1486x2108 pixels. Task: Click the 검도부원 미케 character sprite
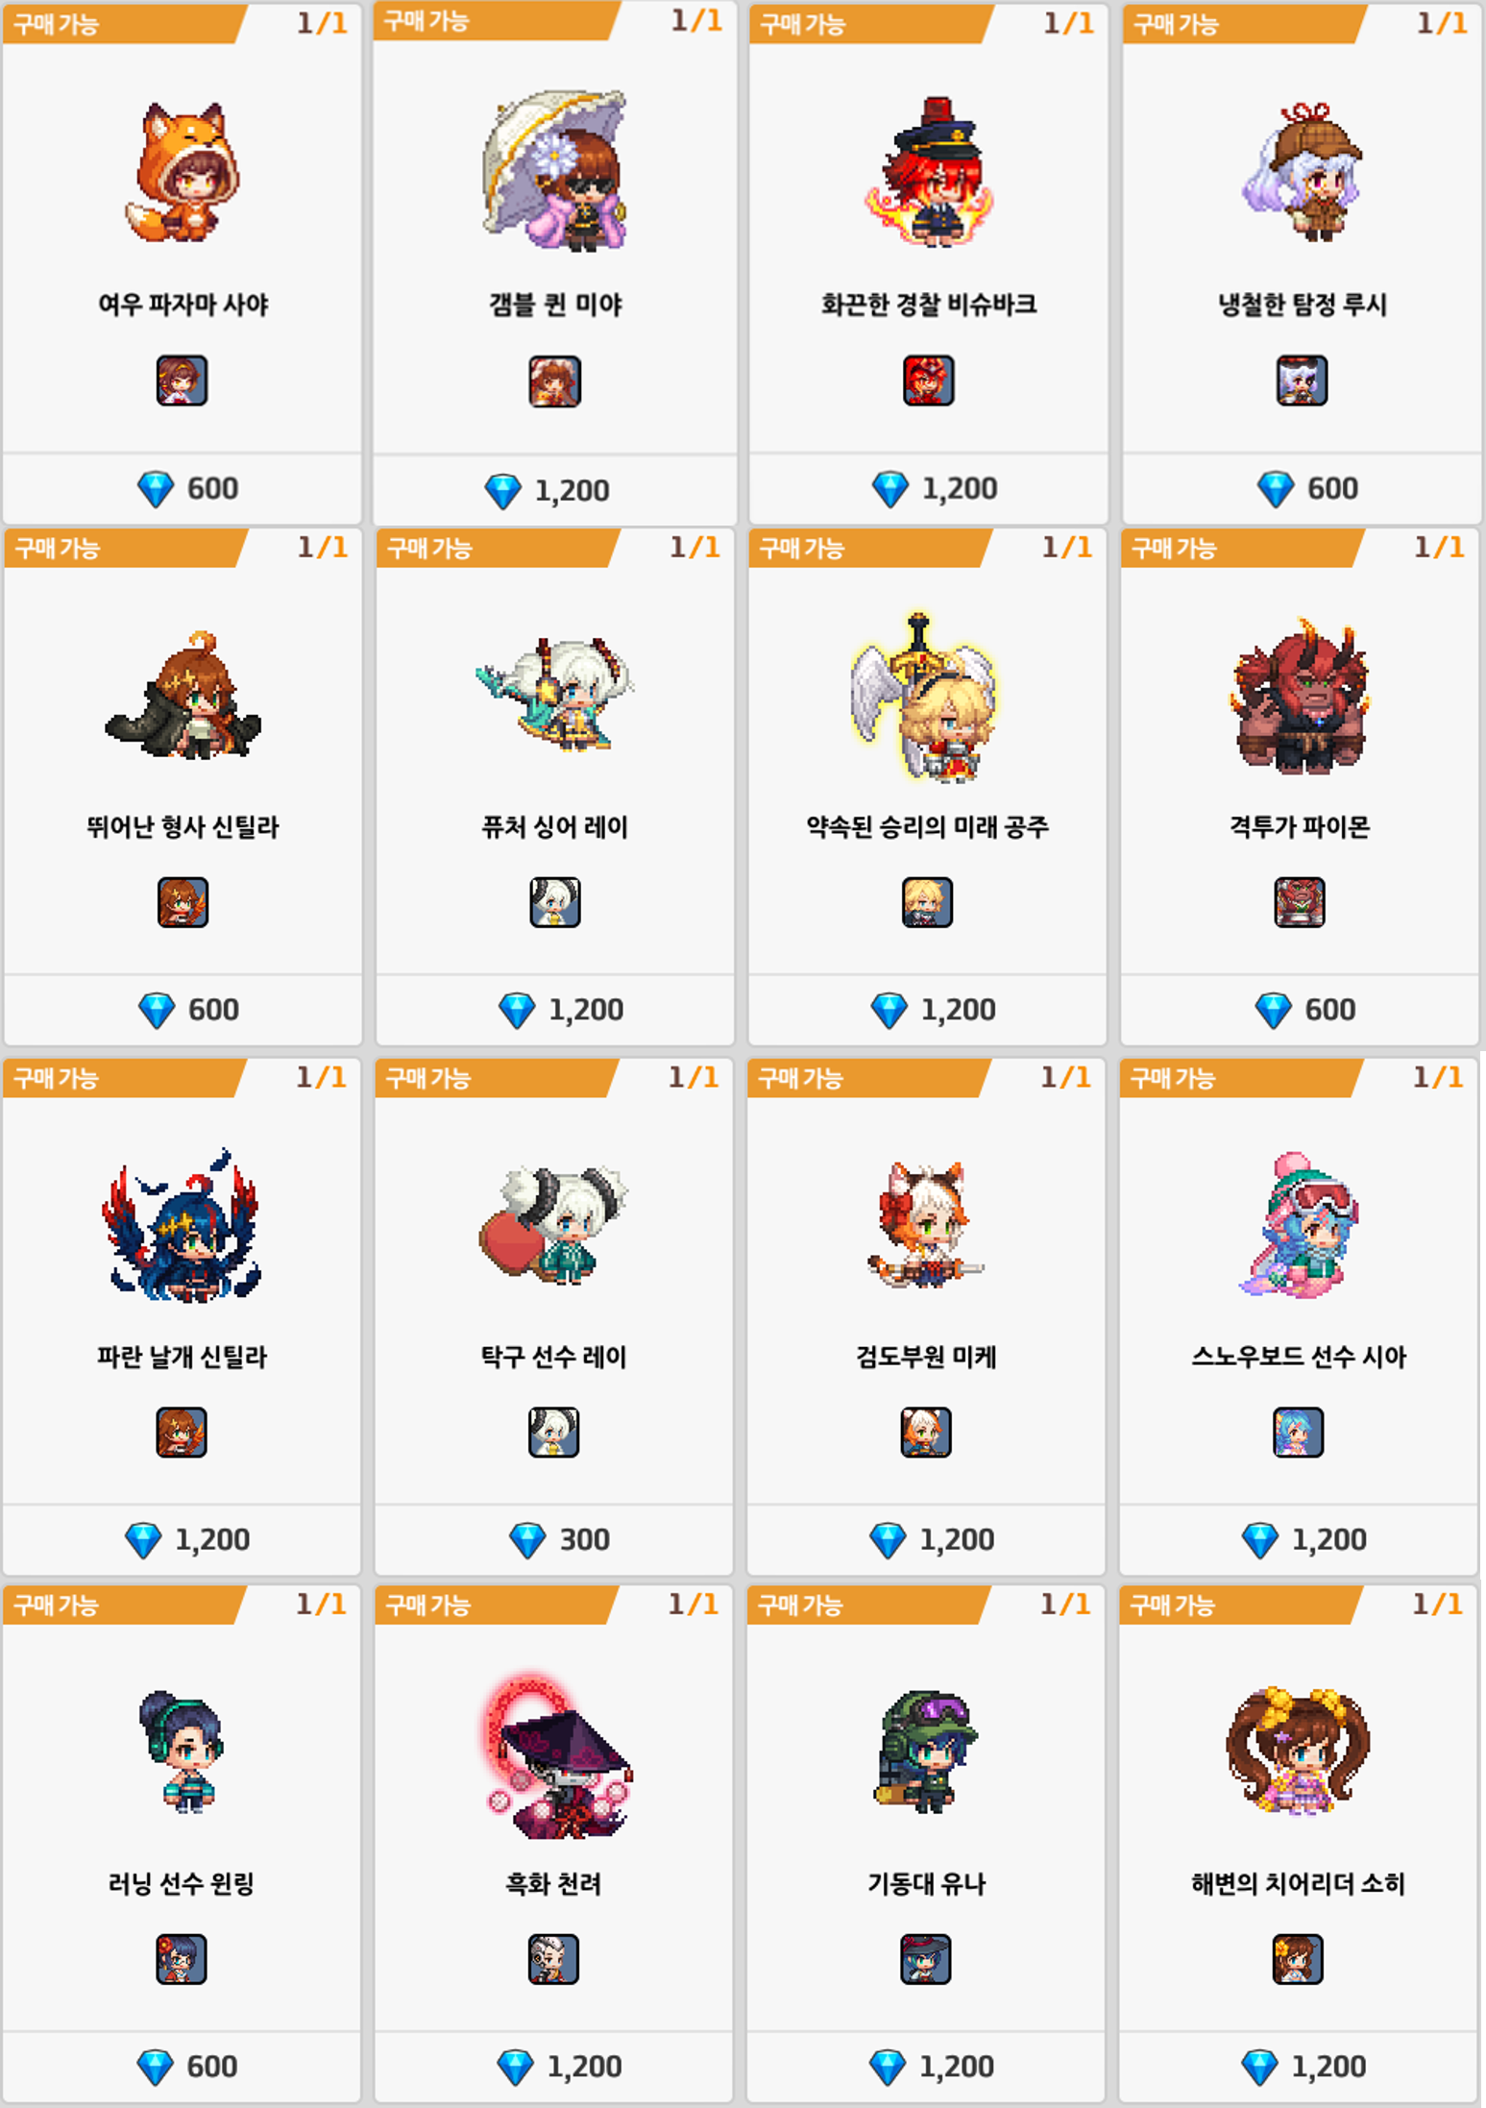point(924,1224)
